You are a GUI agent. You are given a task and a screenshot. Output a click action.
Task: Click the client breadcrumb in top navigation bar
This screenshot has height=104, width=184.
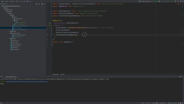point(17,1)
